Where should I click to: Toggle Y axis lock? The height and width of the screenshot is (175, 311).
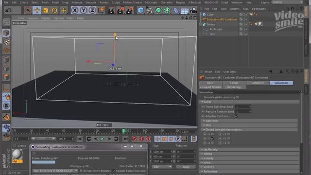click(x=83, y=10)
